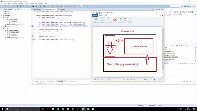Click the Save icon in Paint title bar
The image size is (197, 111).
pyautogui.click(x=97, y=13)
